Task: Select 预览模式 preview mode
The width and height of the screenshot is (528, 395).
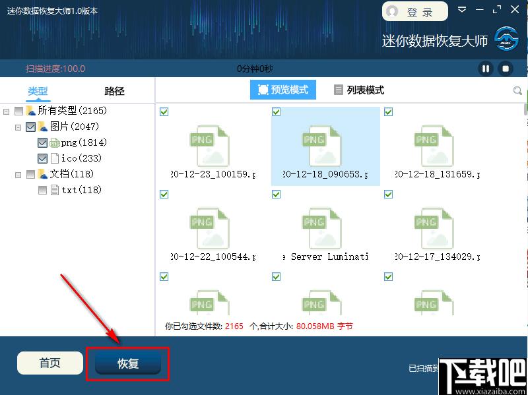Action: click(x=283, y=90)
